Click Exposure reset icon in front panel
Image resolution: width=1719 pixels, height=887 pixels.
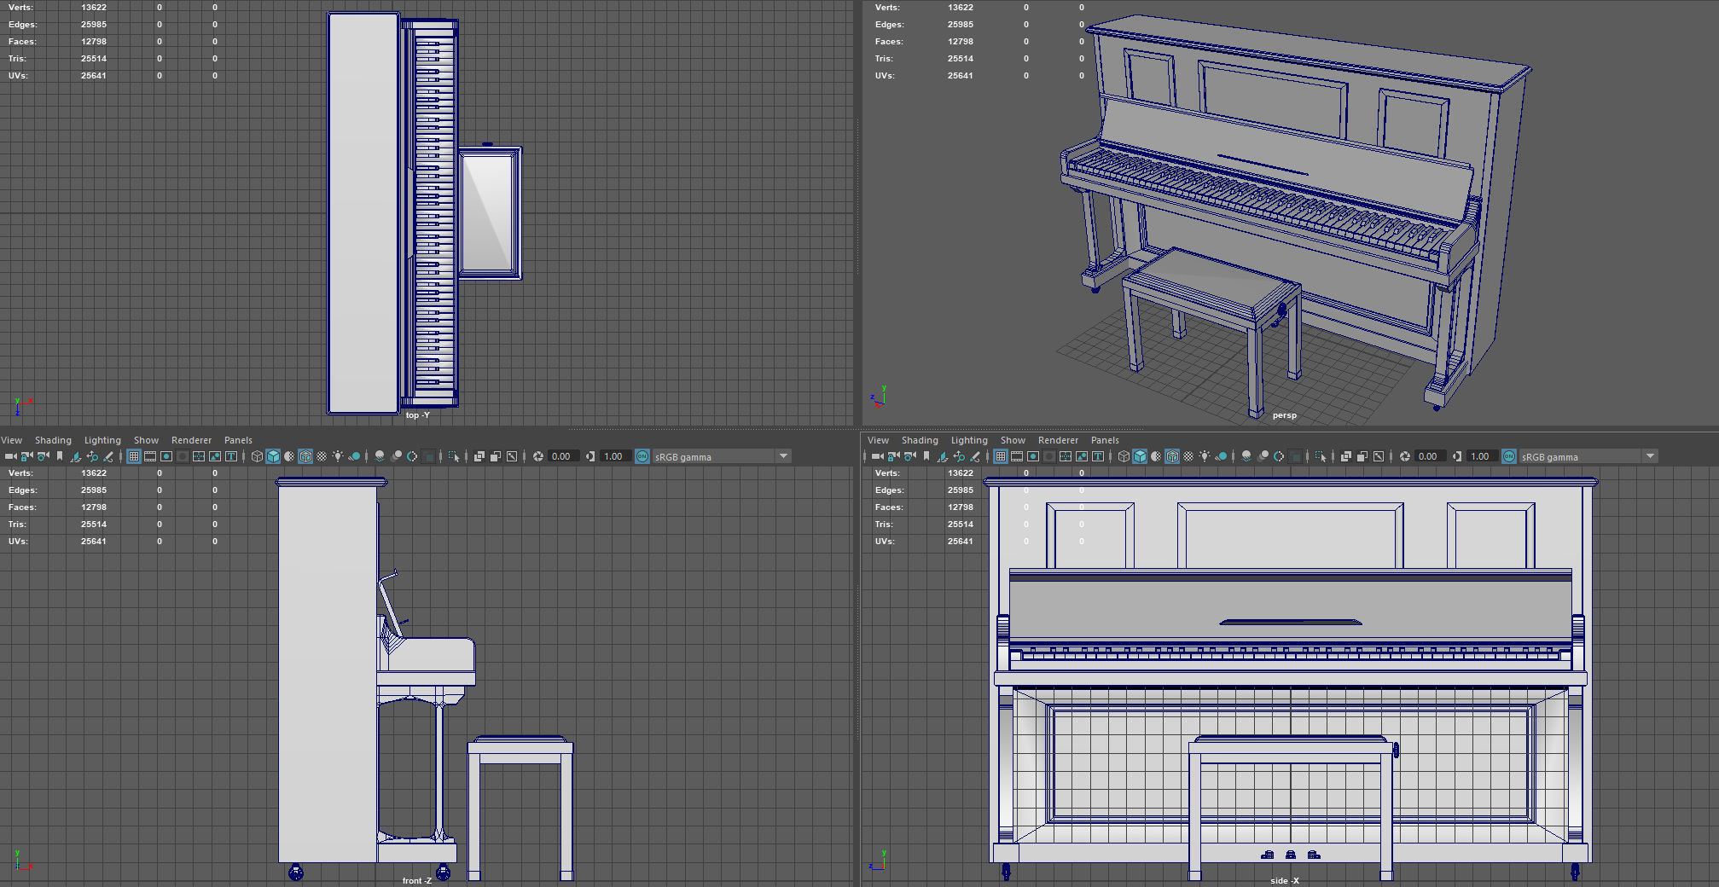point(538,456)
